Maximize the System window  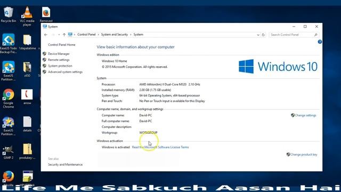coord(305,27)
